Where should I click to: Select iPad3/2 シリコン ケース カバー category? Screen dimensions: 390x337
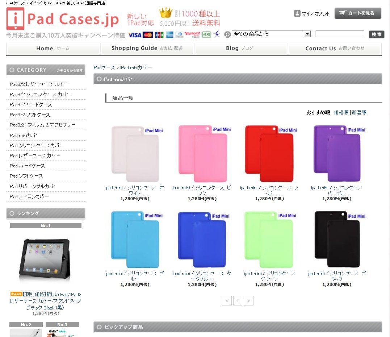[x=40, y=94]
